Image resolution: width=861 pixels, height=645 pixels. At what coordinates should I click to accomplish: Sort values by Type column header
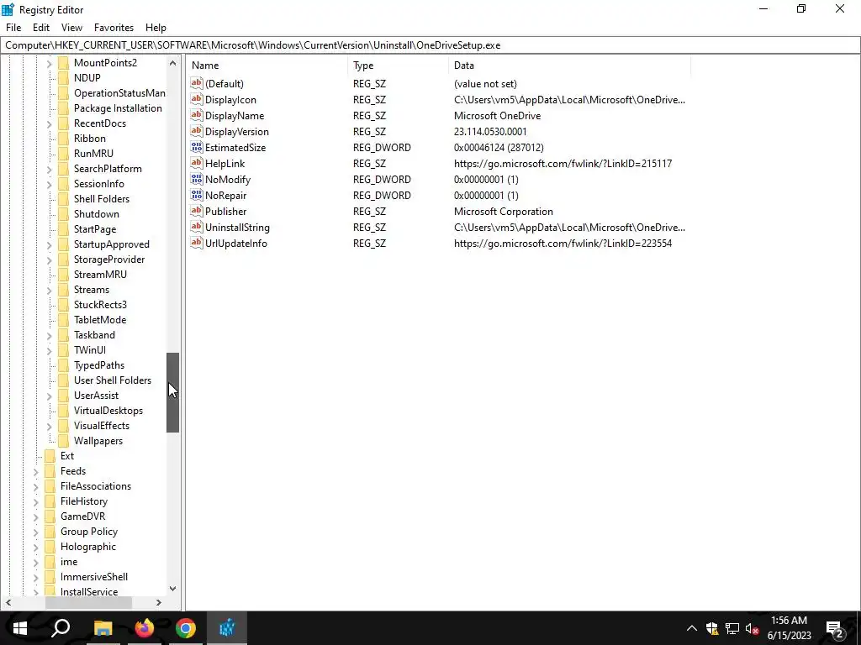(x=398, y=66)
